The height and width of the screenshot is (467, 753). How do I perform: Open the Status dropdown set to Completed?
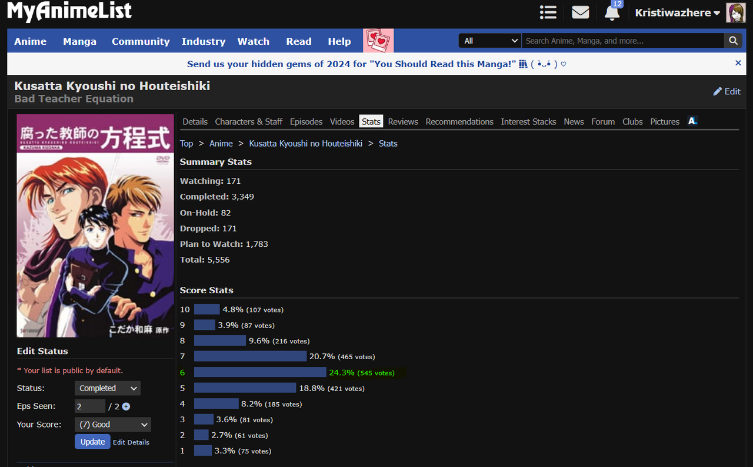tap(108, 388)
